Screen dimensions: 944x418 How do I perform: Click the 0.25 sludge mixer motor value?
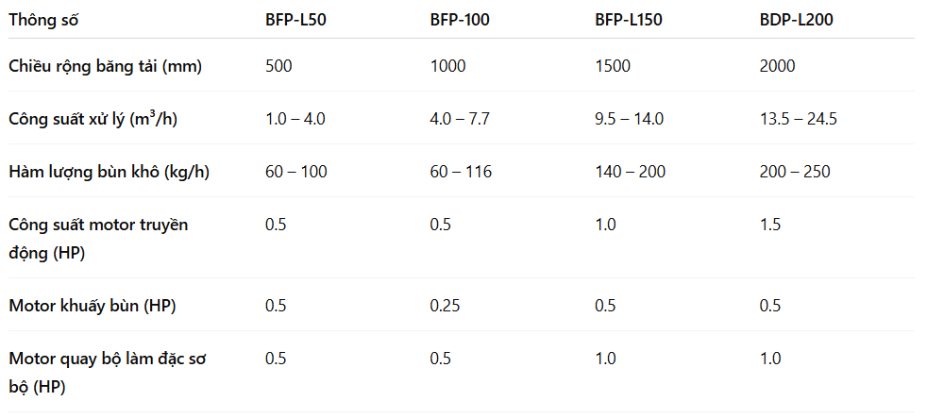[445, 306]
